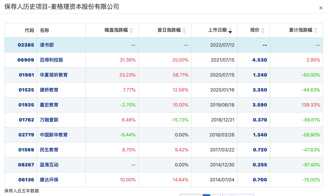Open 嘉宏教育 stock link

pyautogui.click(x=49, y=105)
